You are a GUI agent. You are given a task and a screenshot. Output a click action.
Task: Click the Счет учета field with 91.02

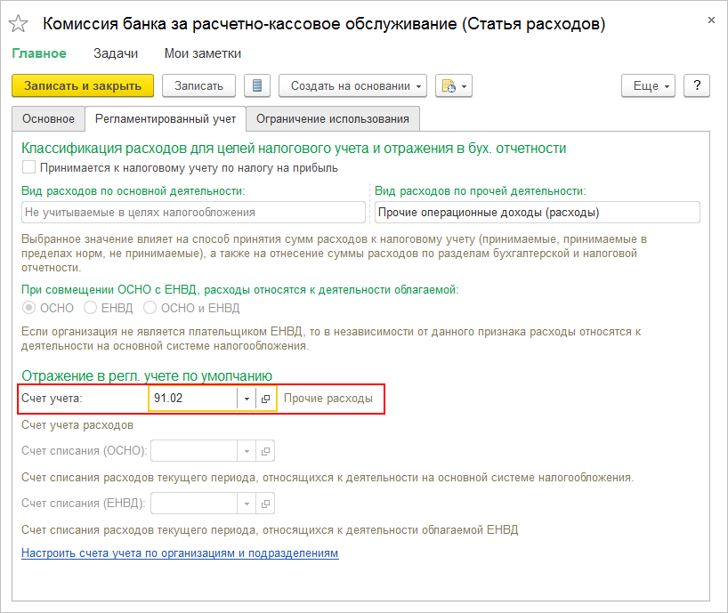click(x=193, y=399)
